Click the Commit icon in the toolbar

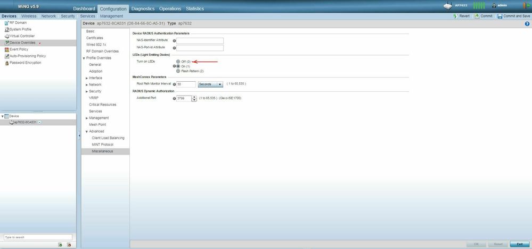[477, 16]
